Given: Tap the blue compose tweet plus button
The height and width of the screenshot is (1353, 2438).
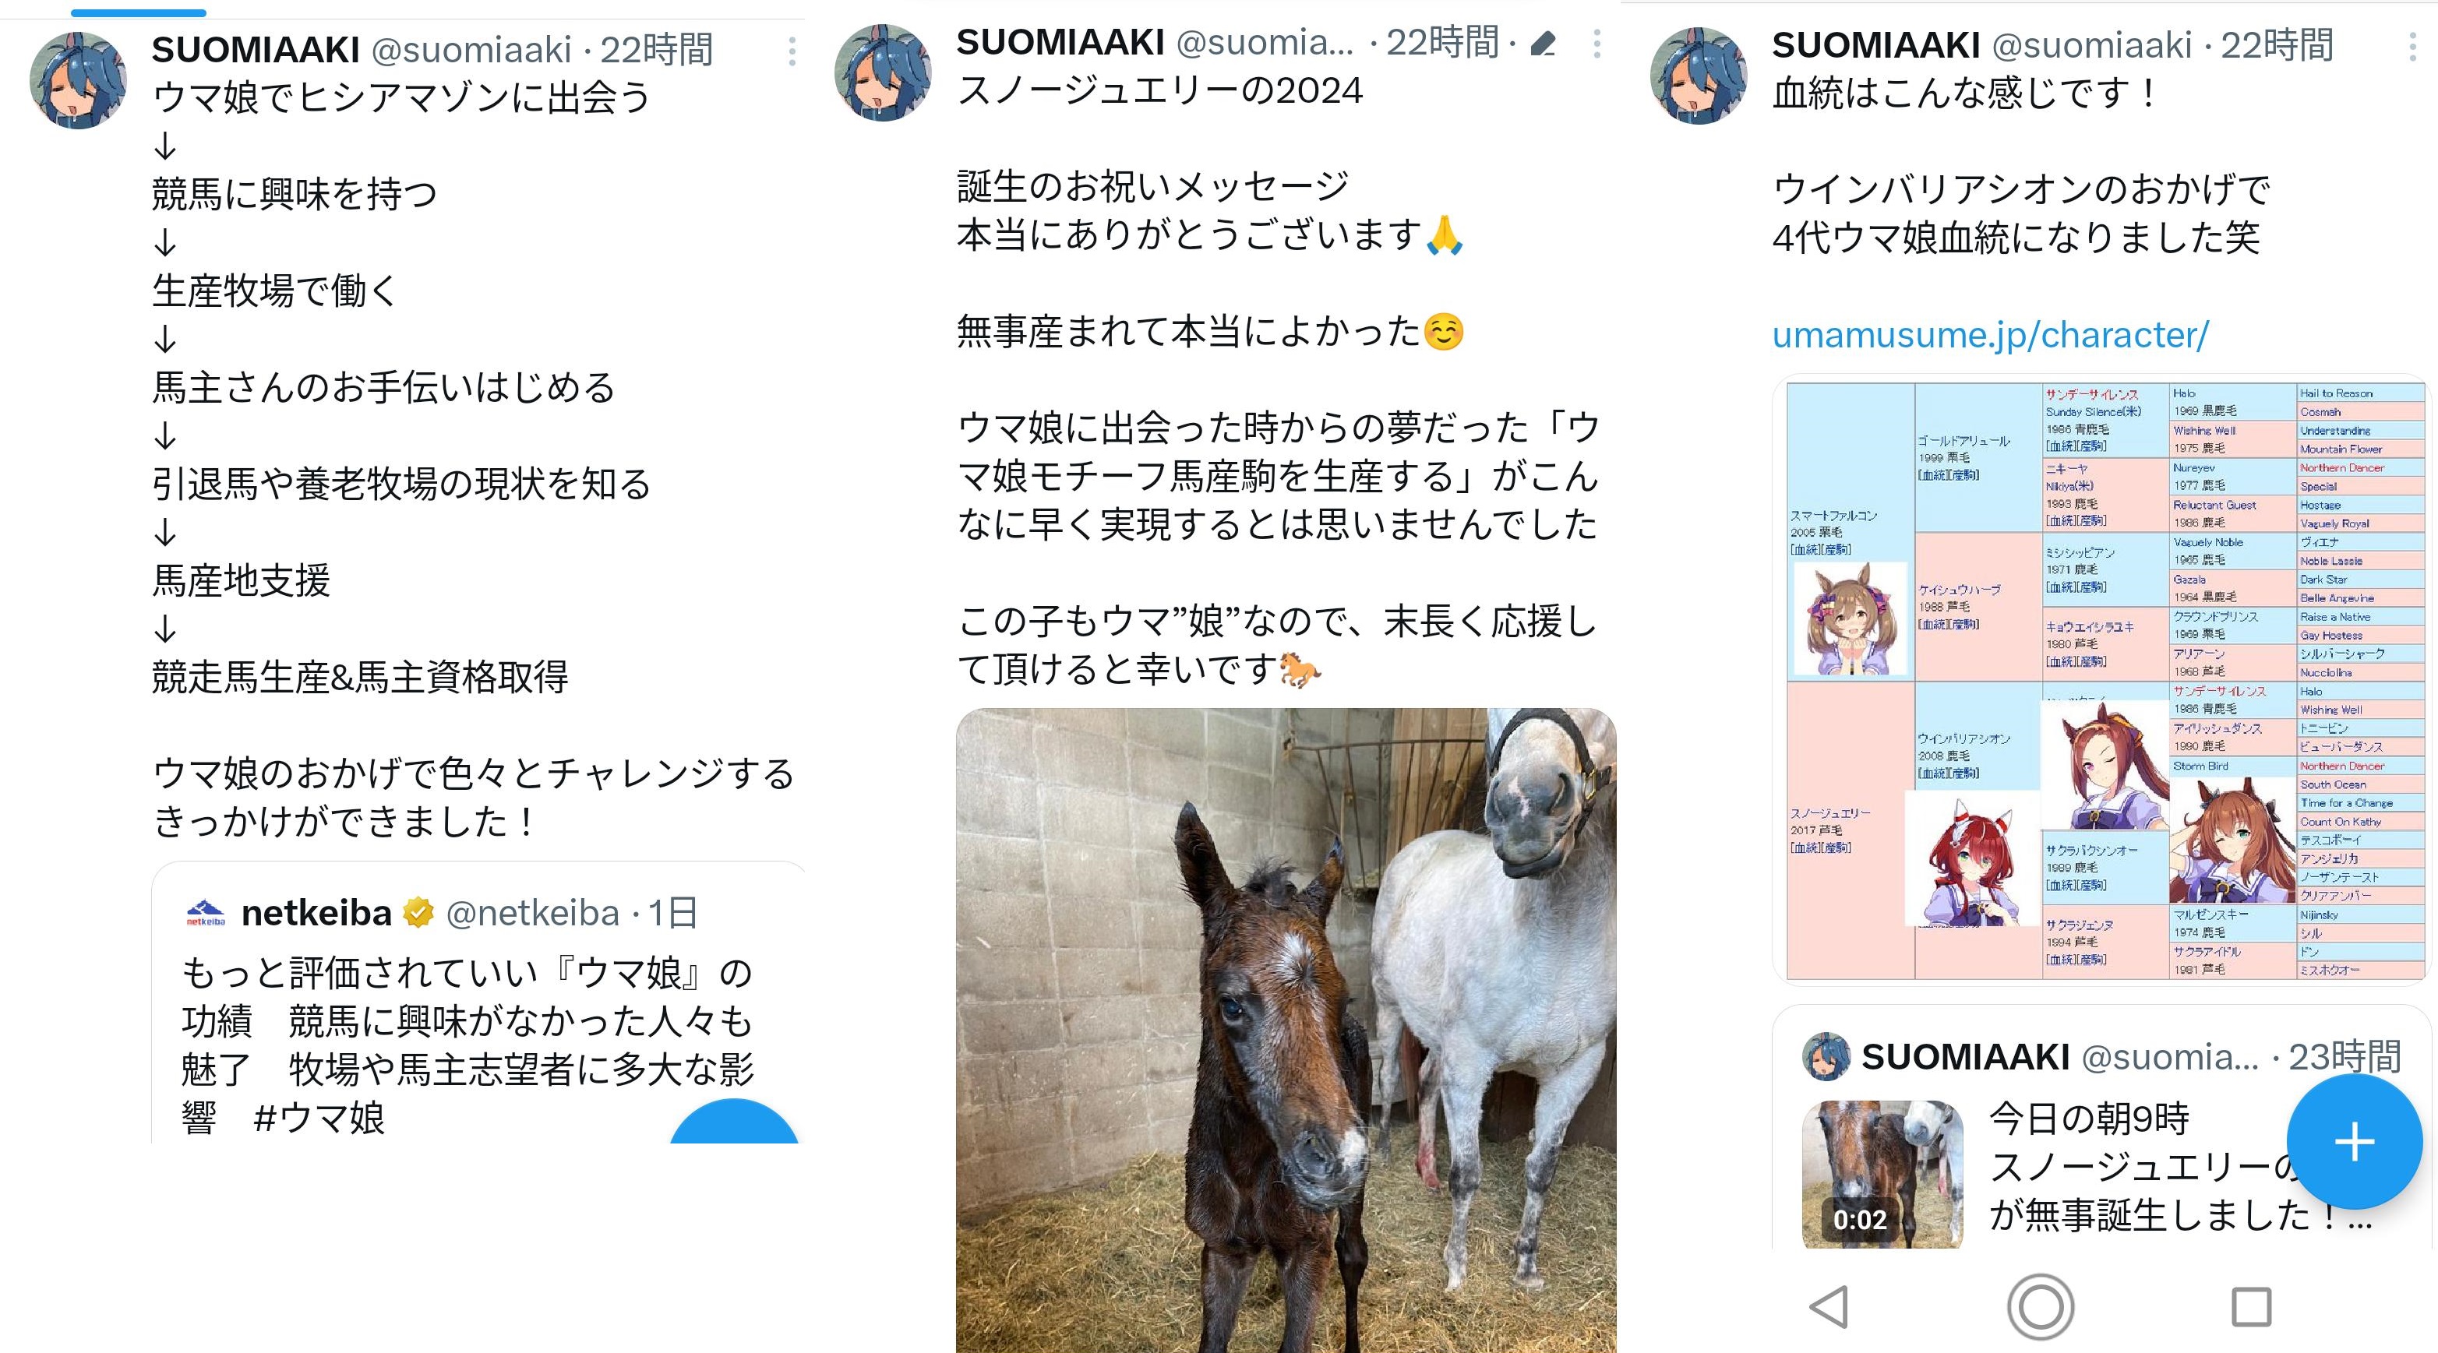Looking at the screenshot, I should point(2354,1142).
